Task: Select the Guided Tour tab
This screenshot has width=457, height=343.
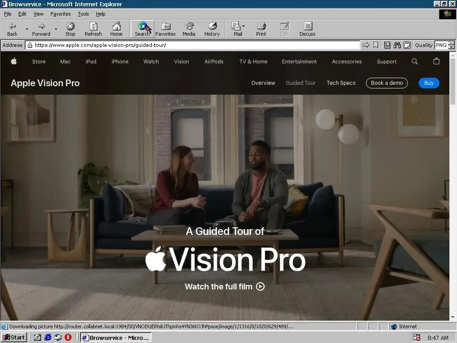Action: pyautogui.click(x=300, y=83)
